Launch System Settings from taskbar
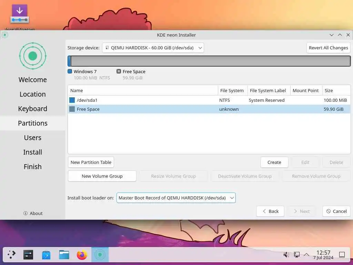This screenshot has width=353, height=265. tap(28, 255)
